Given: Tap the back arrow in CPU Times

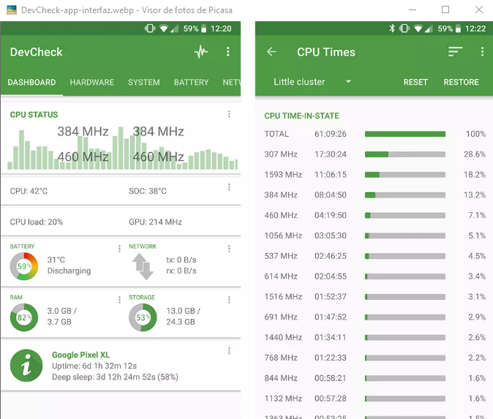Looking at the screenshot, I should coord(271,52).
